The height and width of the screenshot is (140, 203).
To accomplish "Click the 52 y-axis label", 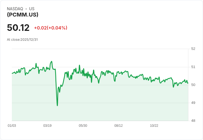I will [x=193, y=49].
